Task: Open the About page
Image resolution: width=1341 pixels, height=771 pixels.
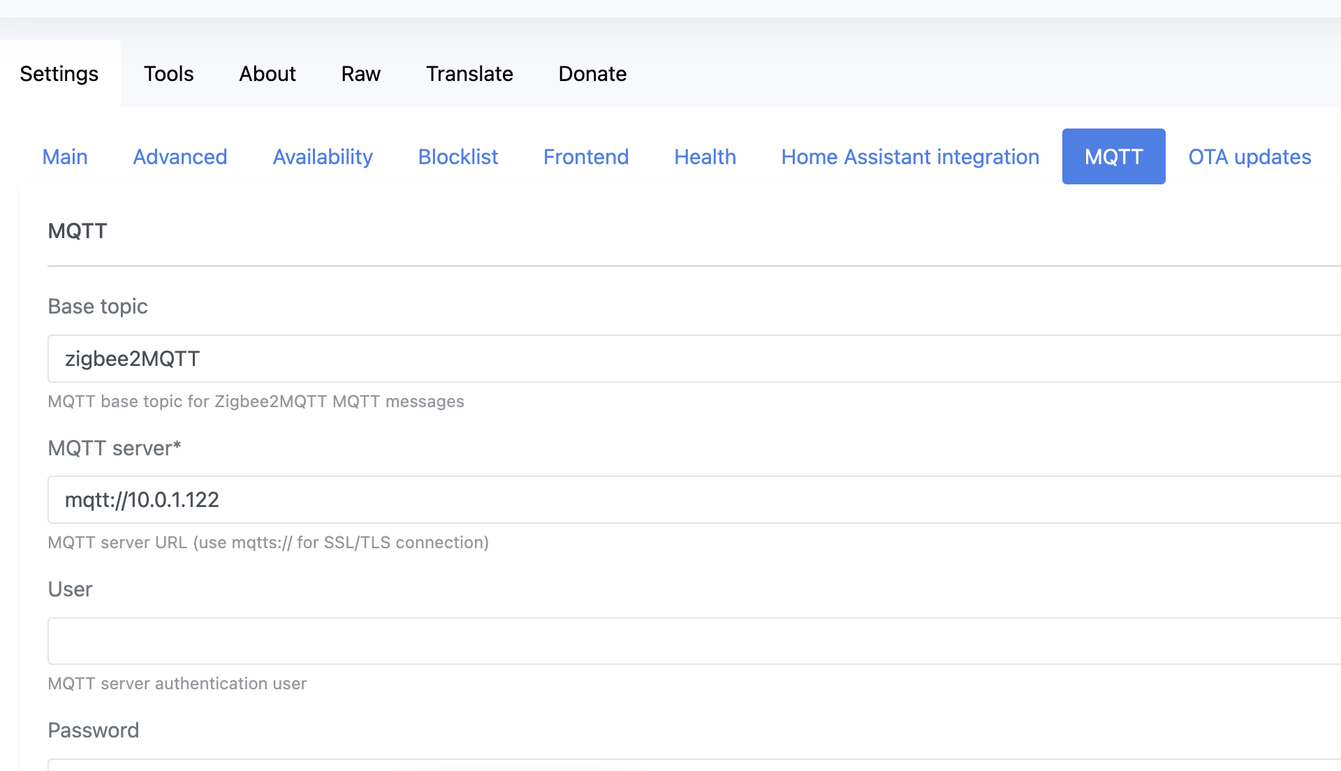Action: tap(268, 73)
